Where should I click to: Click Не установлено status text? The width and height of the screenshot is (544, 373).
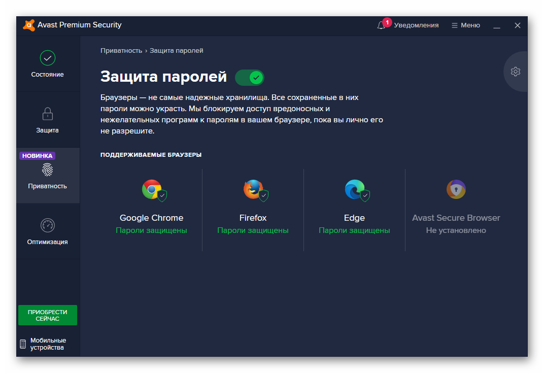[x=456, y=230]
